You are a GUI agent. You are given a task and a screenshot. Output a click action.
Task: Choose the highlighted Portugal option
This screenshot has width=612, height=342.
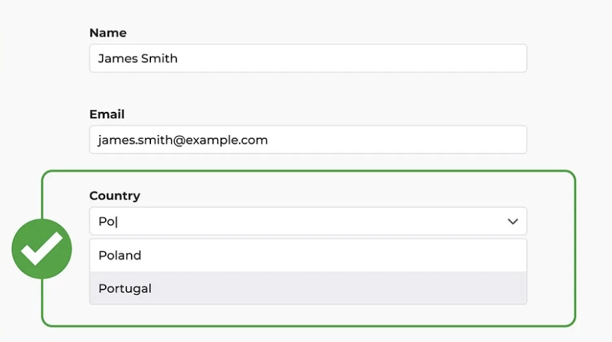308,288
